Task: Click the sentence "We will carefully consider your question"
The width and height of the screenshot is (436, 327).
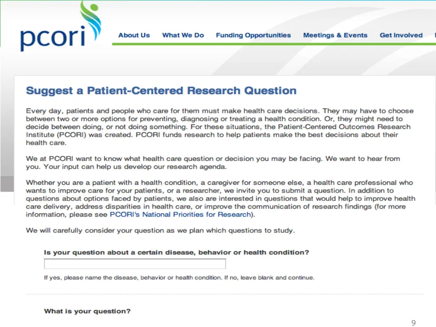Action: tap(160, 230)
